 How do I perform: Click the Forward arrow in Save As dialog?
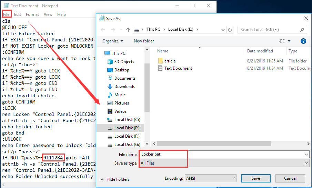(x=113, y=30)
